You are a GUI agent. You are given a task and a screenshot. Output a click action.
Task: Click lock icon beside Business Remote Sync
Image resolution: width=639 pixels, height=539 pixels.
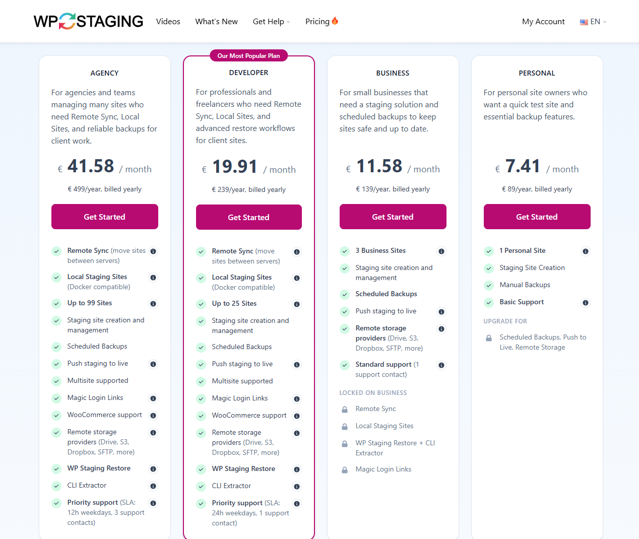[x=345, y=410]
